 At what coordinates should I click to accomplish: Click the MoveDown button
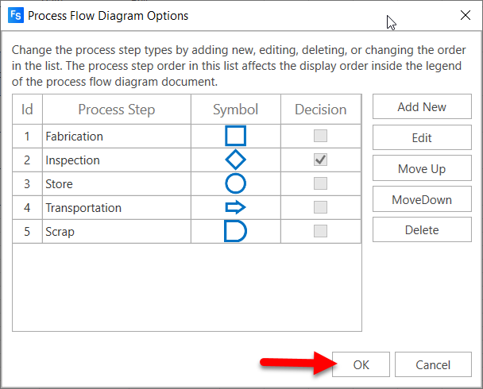(x=422, y=199)
